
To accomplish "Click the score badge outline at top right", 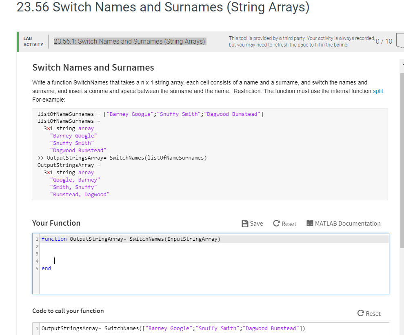I will pyautogui.click(x=400, y=41).
